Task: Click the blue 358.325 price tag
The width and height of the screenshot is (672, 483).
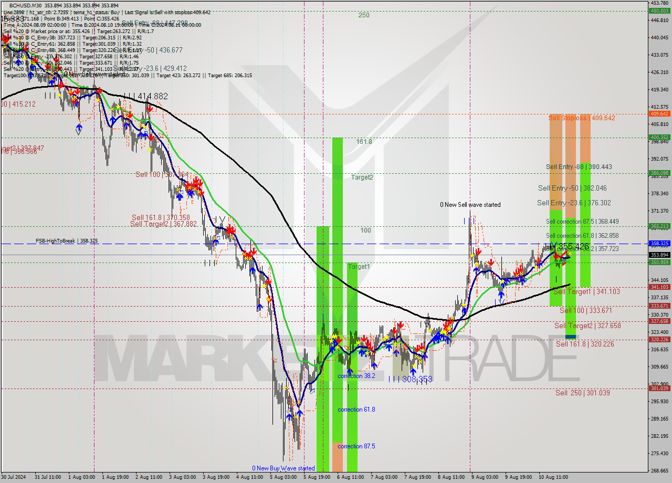Action: (x=659, y=244)
